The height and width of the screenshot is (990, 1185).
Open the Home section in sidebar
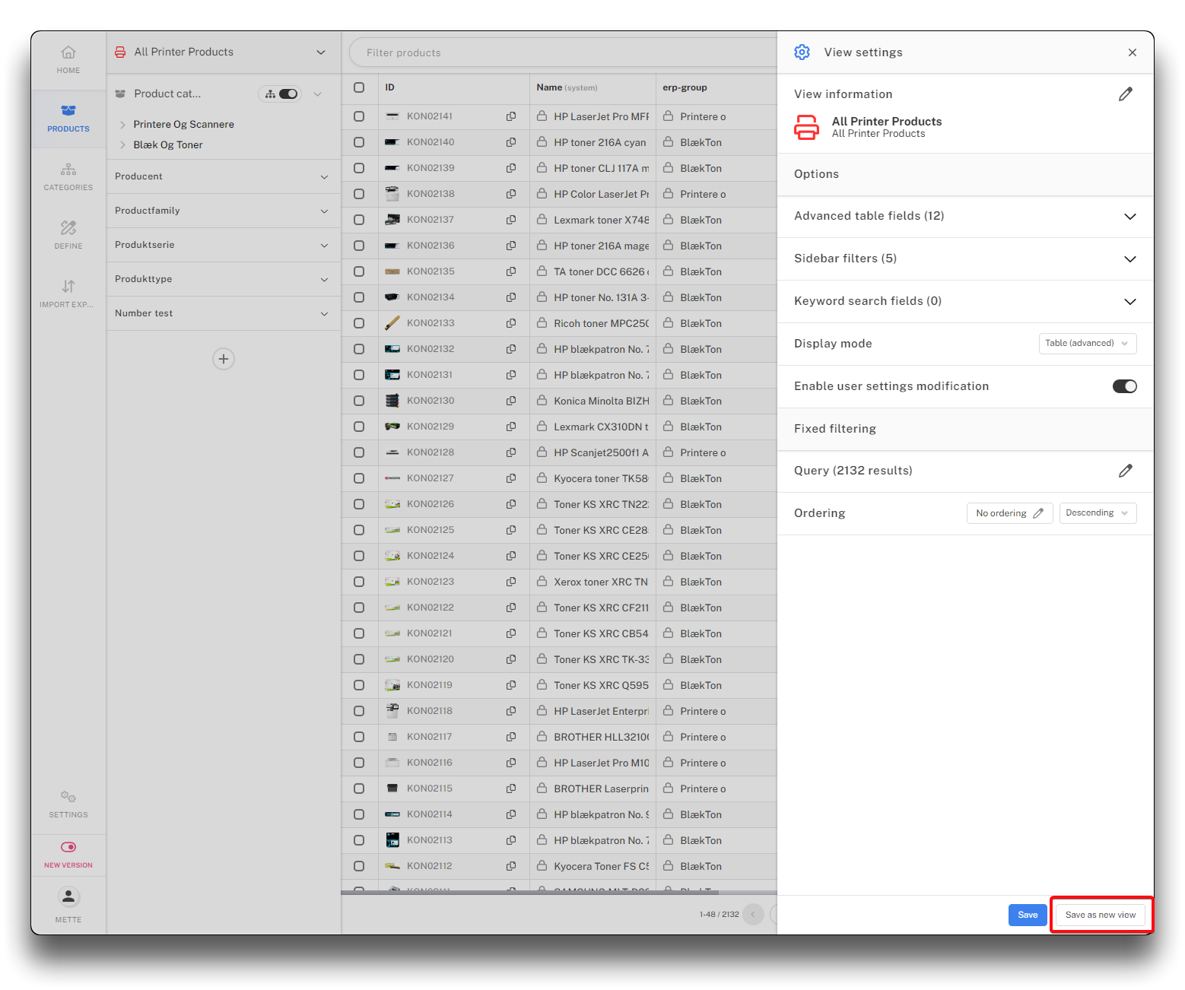[68, 59]
